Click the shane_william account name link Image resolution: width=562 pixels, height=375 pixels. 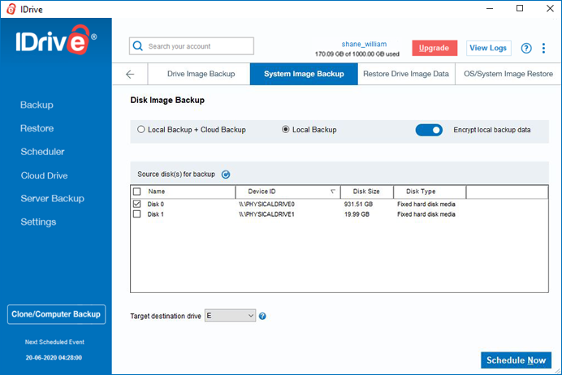point(364,44)
